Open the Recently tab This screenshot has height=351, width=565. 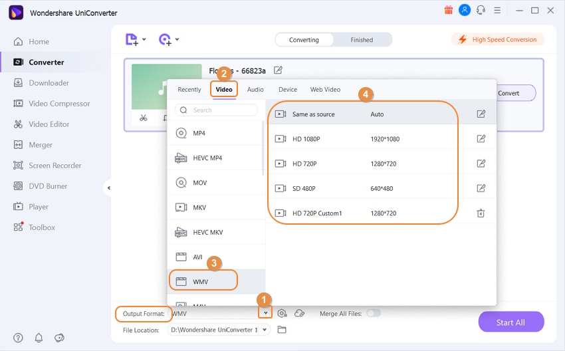(x=189, y=89)
